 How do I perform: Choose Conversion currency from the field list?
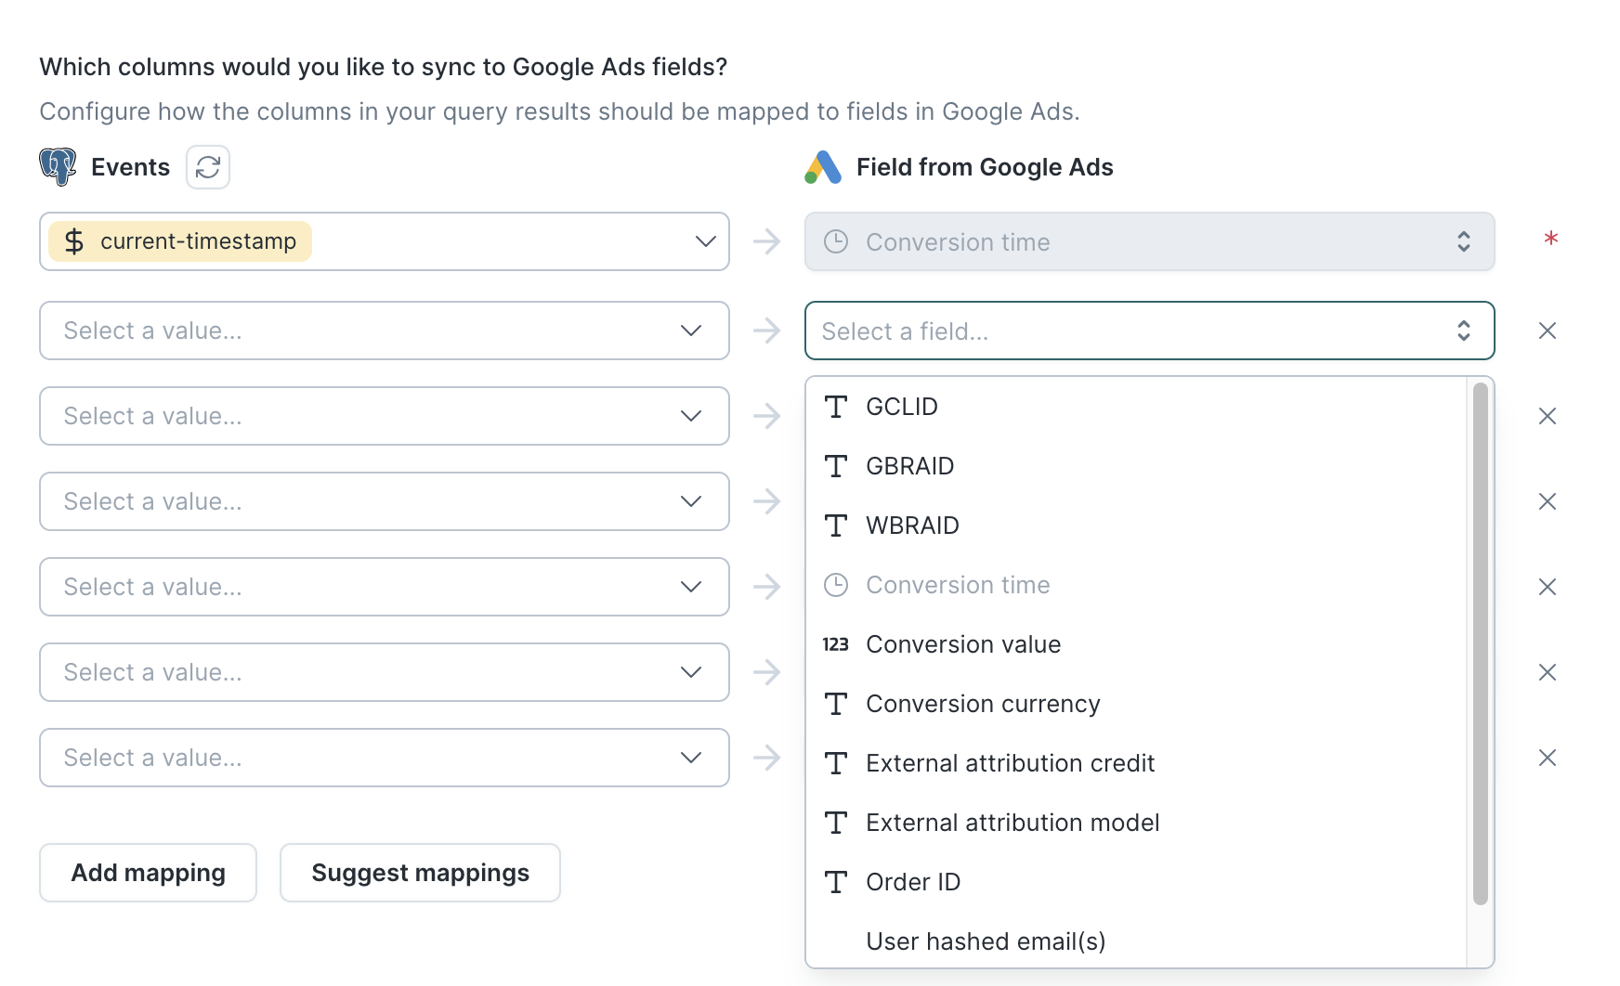click(1136, 704)
